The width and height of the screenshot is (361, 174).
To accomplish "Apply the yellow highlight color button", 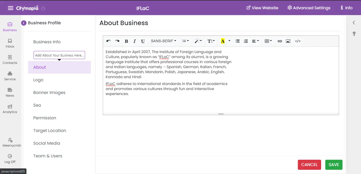I will pyautogui.click(x=223, y=41).
